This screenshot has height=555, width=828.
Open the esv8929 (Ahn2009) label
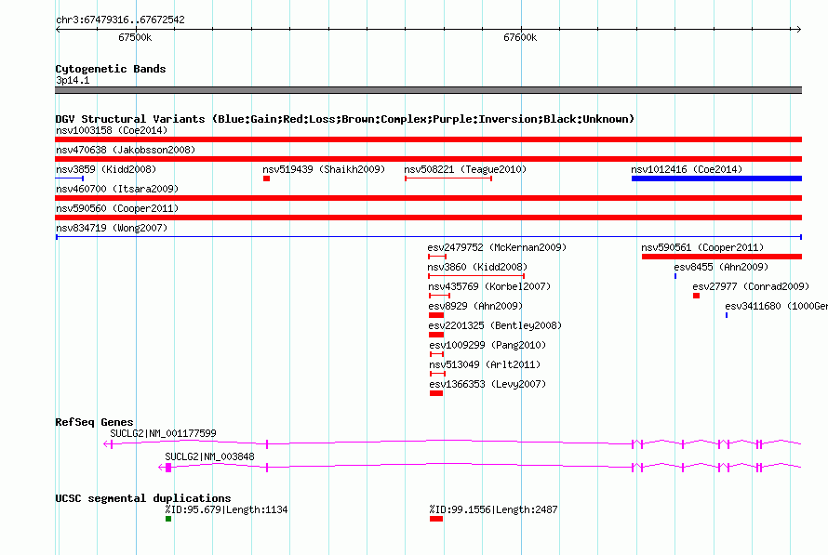click(x=475, y=306)
